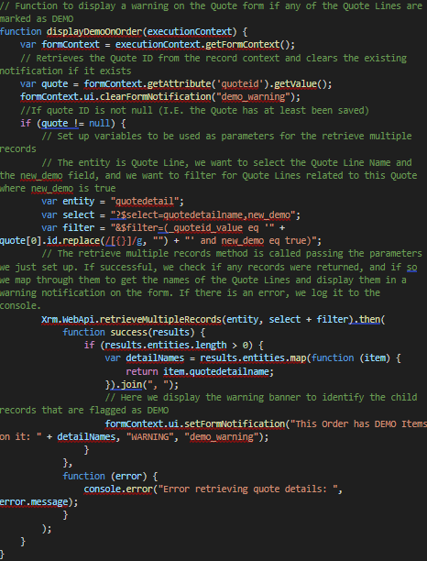
Task: Click the executionContext parameter in function signature
Action: pyautogui.click(x=190, y=31)
